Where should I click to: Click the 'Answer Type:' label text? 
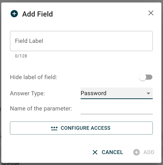(27, 93)
